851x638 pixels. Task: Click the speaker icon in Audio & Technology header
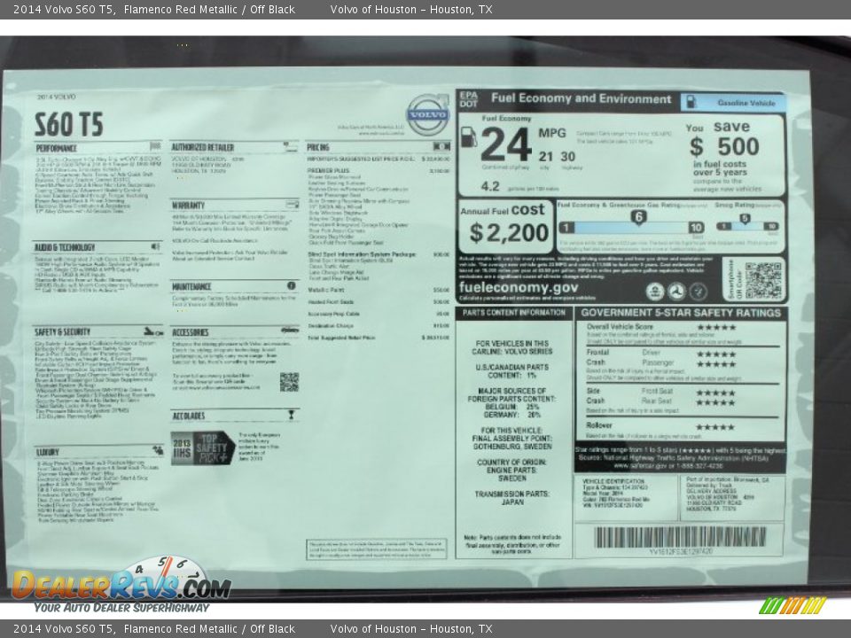click(x=156, y=246)
